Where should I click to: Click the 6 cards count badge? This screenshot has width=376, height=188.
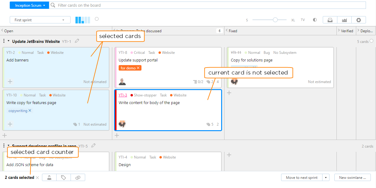pos(219,31)
